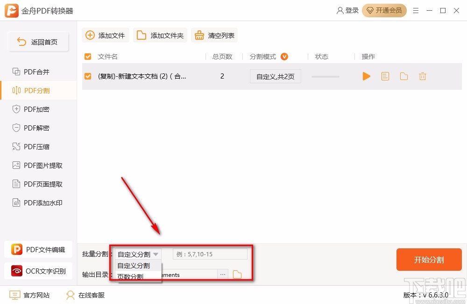467x304 pixels.
Task: Open the 分割模式 column dropdown badge
Action: [x=284, y=56]
